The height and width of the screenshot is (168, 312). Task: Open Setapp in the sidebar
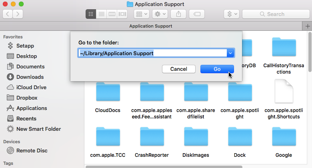coord(25,46)
